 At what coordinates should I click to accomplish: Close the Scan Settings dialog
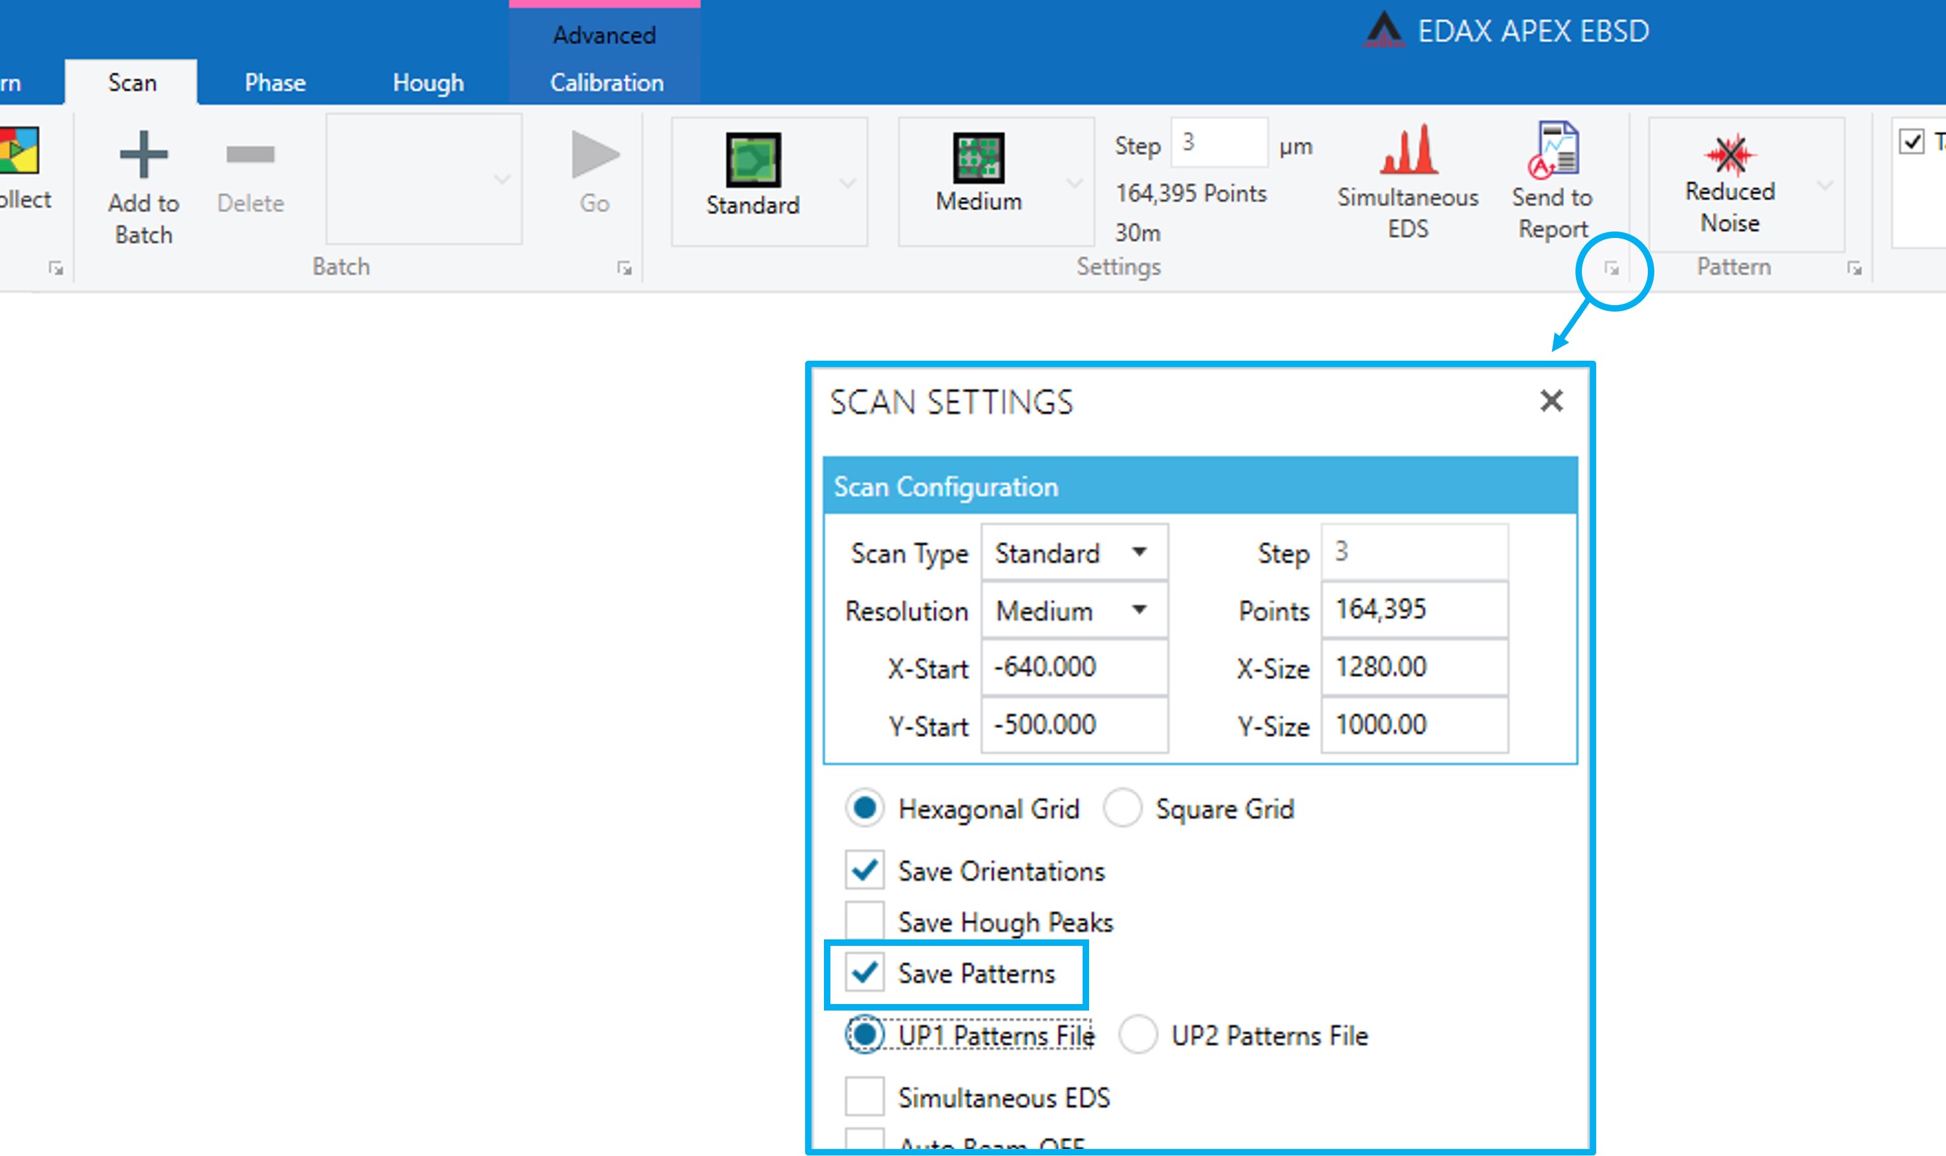coord(1551,400)
